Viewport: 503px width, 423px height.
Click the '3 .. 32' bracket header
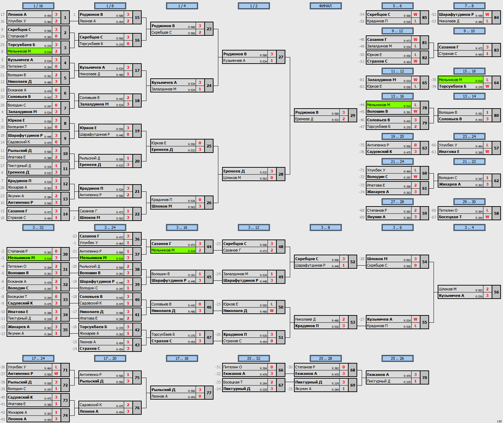click(38, 227)
